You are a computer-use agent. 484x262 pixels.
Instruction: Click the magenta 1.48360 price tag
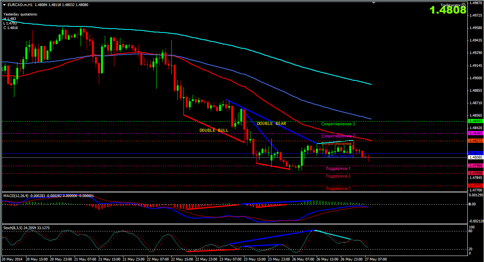click(x=475, y=133)
